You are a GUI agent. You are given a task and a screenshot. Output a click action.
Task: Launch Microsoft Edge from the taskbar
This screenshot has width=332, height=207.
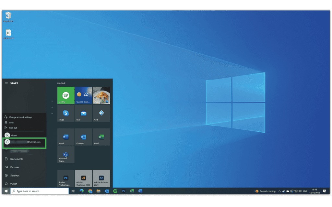(x=82, y=191)
